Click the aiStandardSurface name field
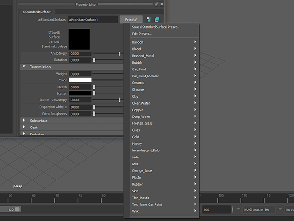 [93, 19]
